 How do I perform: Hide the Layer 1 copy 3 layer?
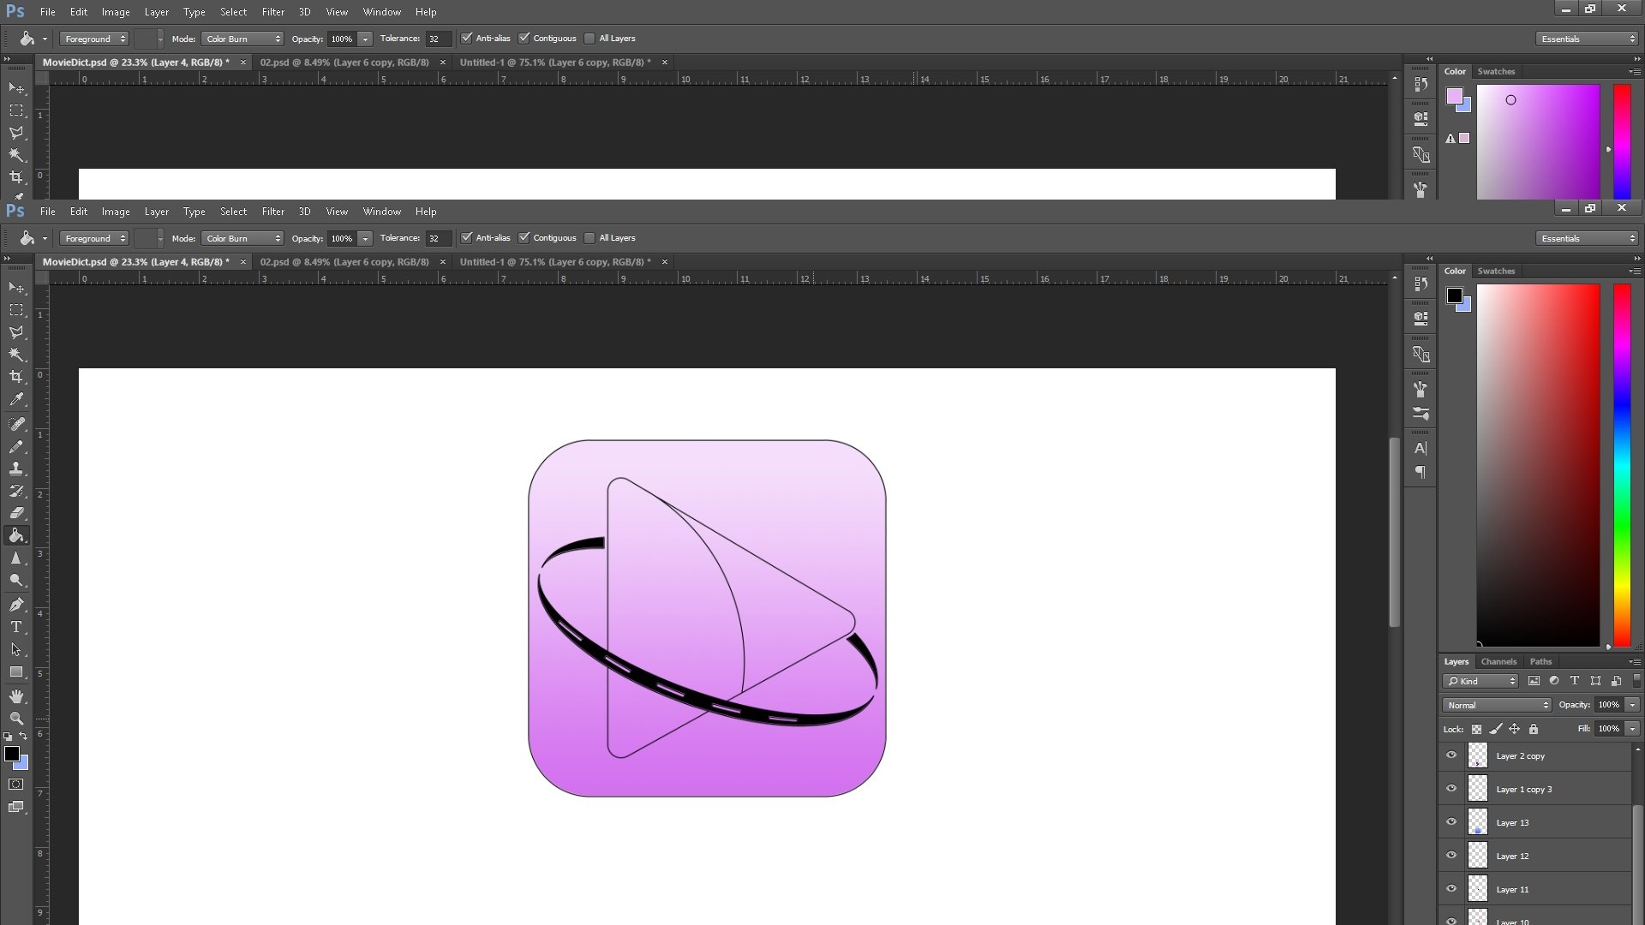tap(1451, 789)
